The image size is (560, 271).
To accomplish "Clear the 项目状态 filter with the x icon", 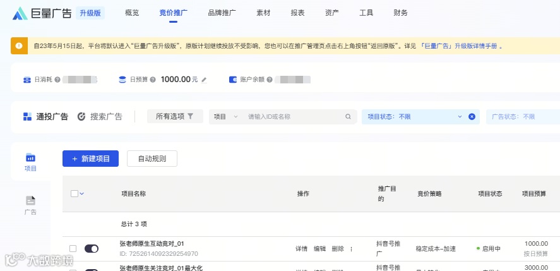I will pos(472,117).
